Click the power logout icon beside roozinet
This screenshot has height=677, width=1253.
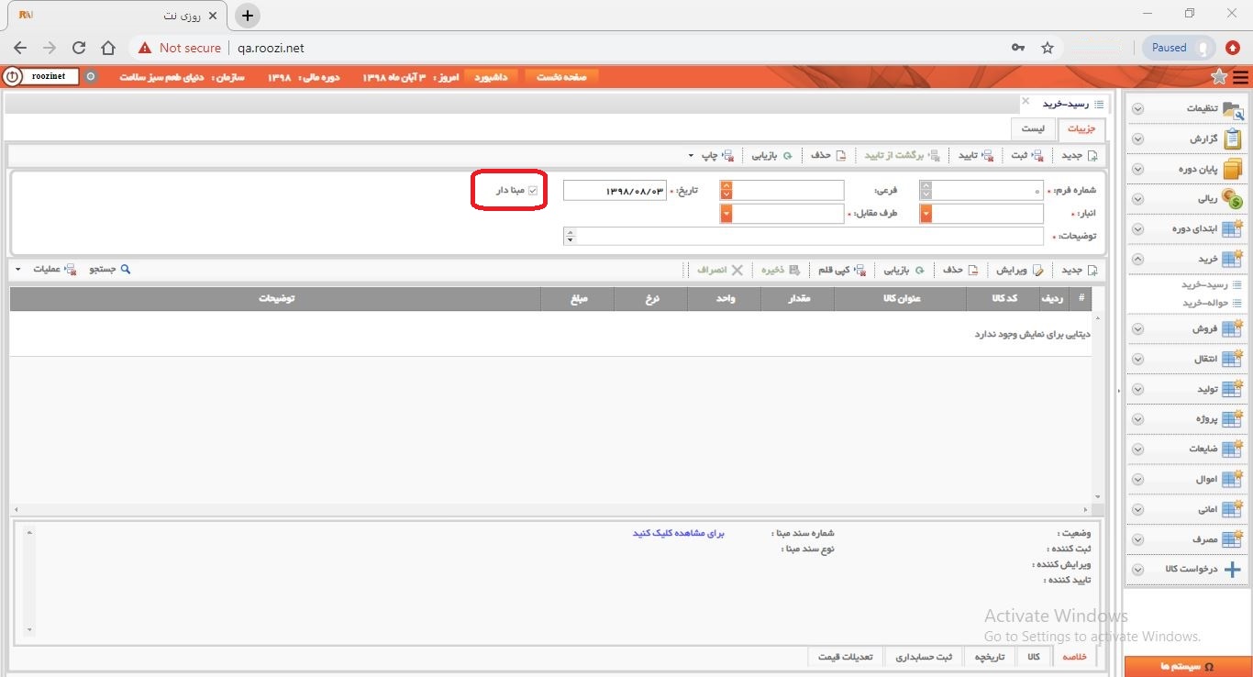12,77
